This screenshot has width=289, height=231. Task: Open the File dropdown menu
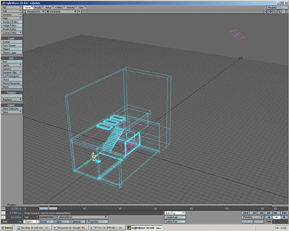[x=12, y=7]
